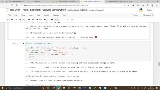Image resolution: width=160 pixels, height=90 pixels.
Task: Click output line '4) We work harder when times are tougher'
Action: [x=52, y=76]
